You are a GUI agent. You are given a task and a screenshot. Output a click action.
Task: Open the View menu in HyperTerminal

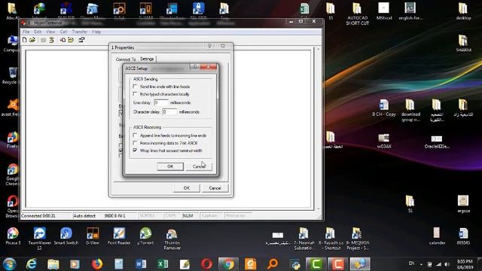click(x=50, y=32)
